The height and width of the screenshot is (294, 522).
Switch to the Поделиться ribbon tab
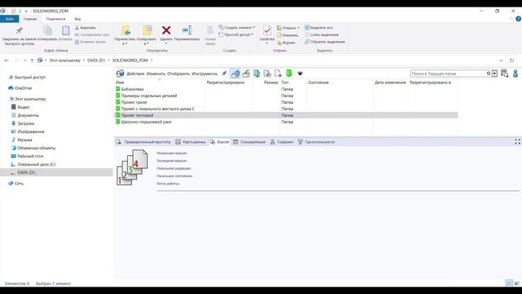(55, 19)
